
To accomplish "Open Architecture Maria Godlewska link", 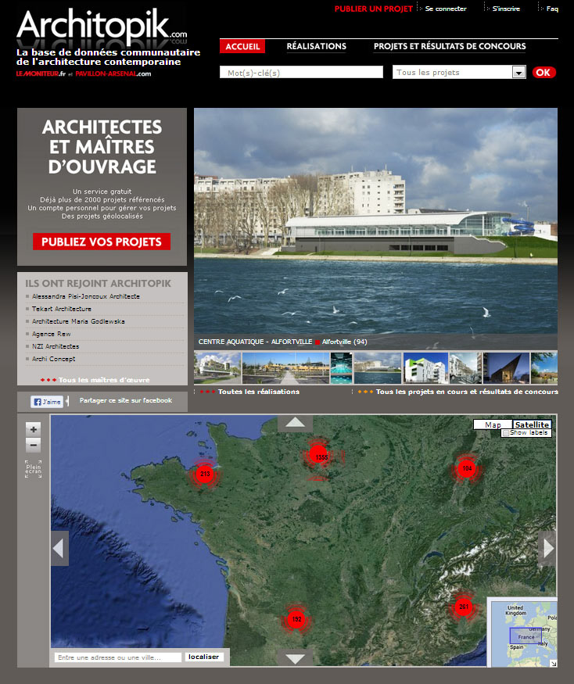I will pyautogui.click(x=78, y=321).
